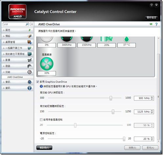The width and height of the screenshot is (163, 155).
Task: Expand the 桌面管理 section chevron
Action: pos(4,42)
